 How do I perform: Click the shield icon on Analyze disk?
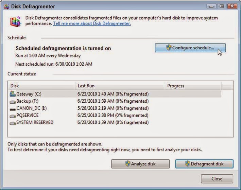[127, 164]
